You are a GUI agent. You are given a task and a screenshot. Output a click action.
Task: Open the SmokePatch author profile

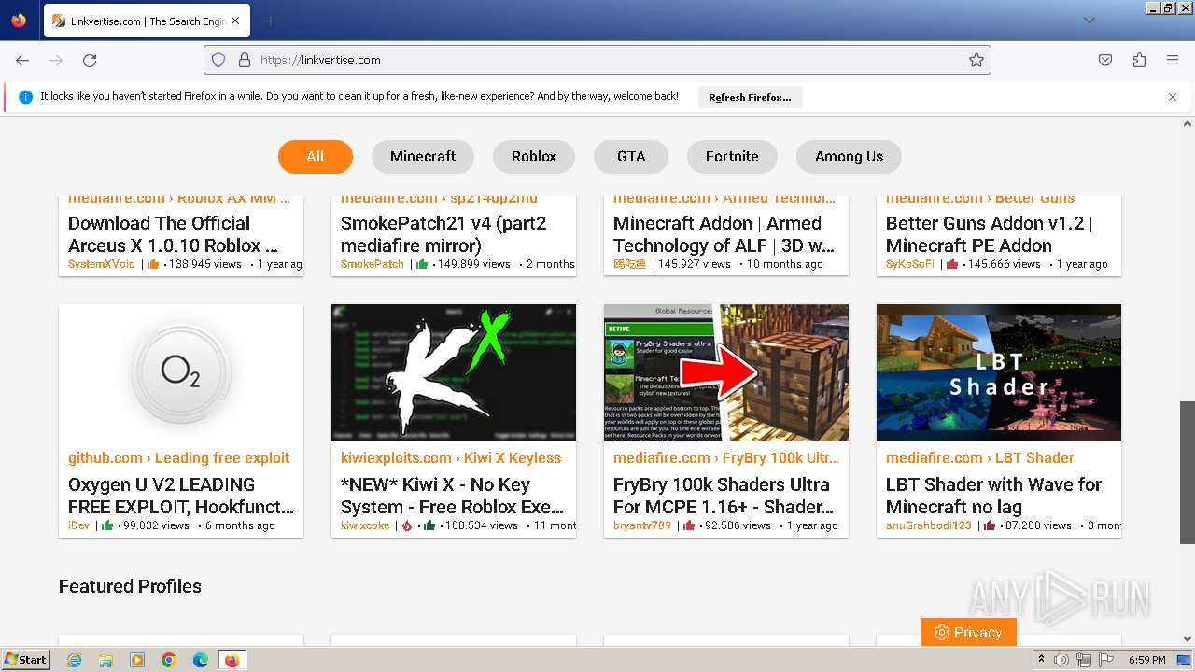[x=373, y=264]
